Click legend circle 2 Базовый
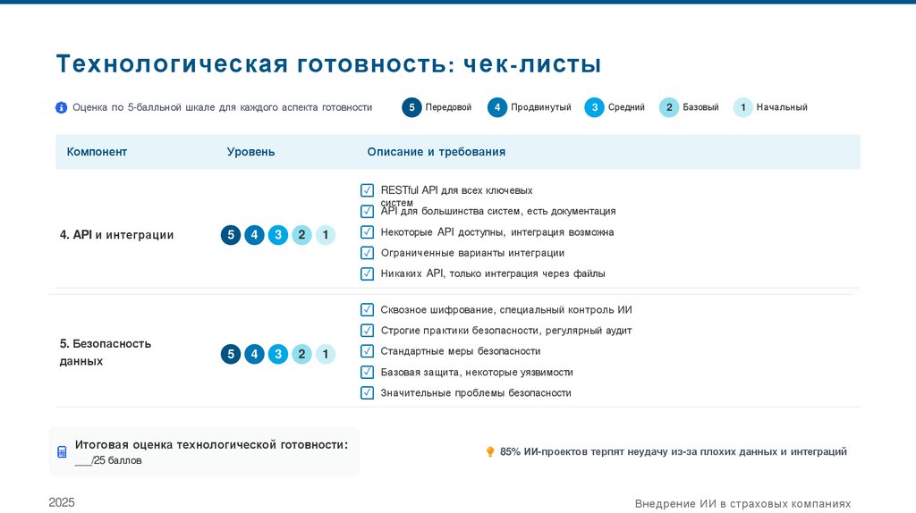Image resolution: width=916 pixels, height=513 pixels. [669, 107]
